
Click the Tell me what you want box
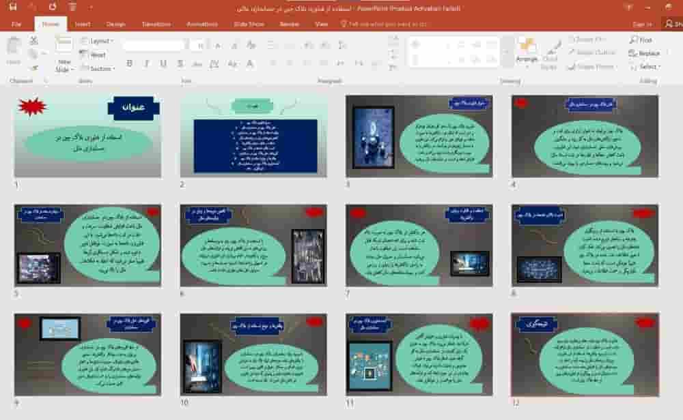click(x=383, y=25)
